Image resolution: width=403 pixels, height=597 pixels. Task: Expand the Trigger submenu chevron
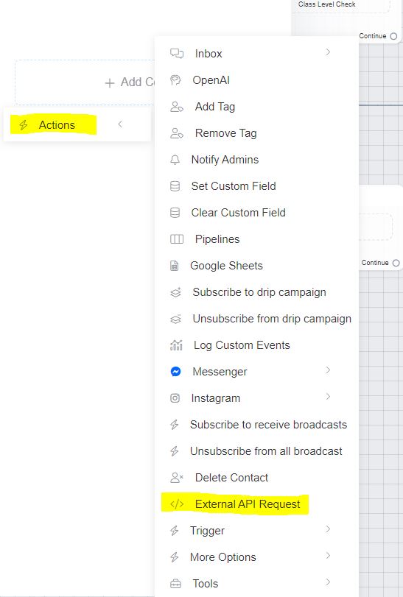328,529
